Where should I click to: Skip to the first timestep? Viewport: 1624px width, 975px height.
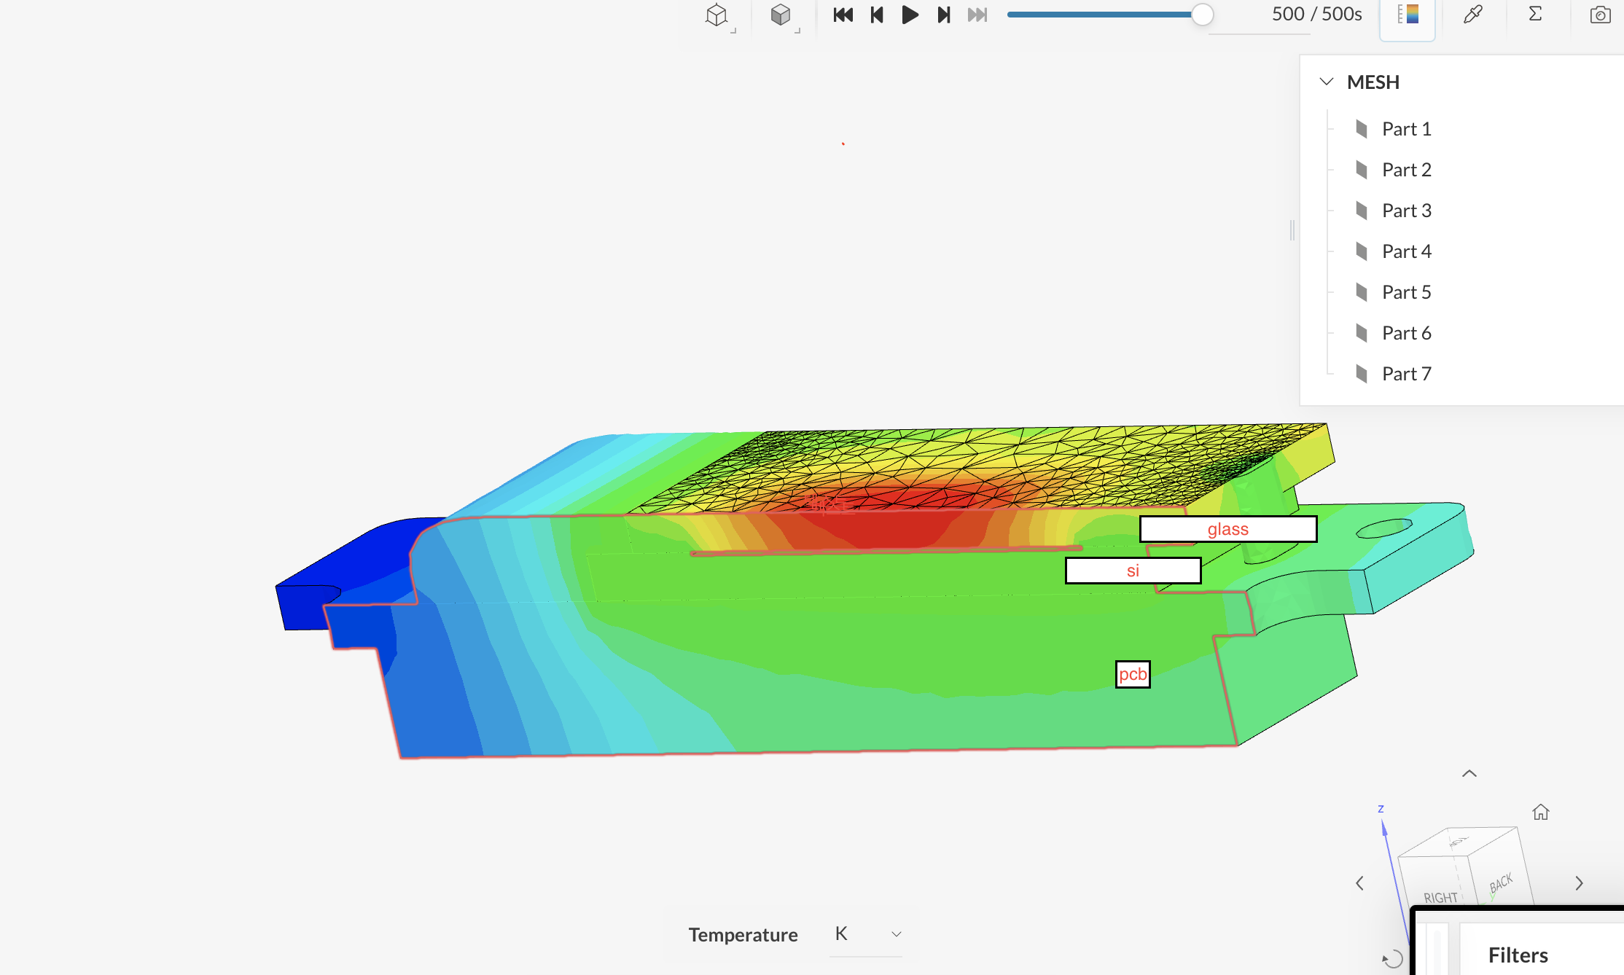point(843,14)
